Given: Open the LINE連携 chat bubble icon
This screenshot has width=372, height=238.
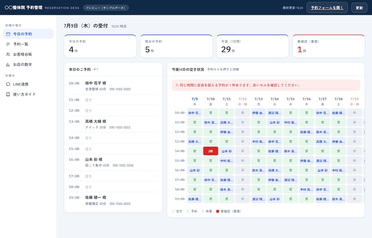Looking at the screenshot, I should point(8,84).
